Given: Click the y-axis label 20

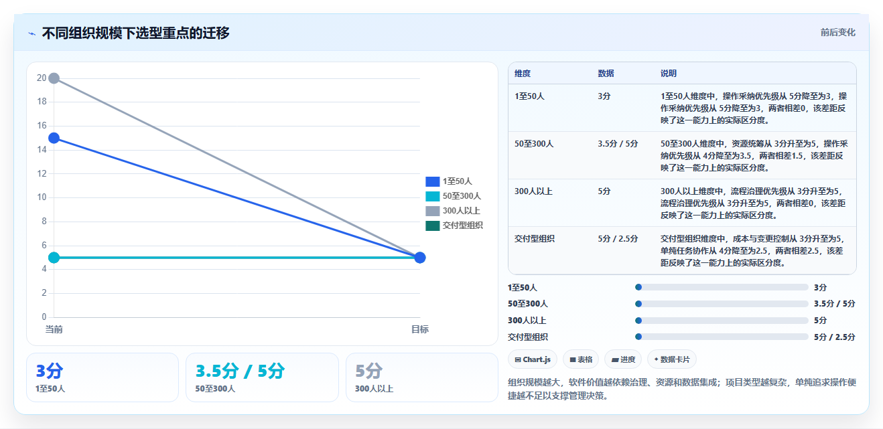Looking at the screenshot, I should coord(42,78).
